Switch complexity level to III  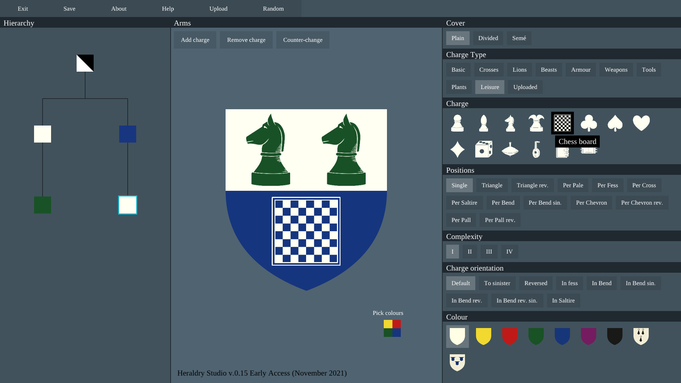coord(489,251)
